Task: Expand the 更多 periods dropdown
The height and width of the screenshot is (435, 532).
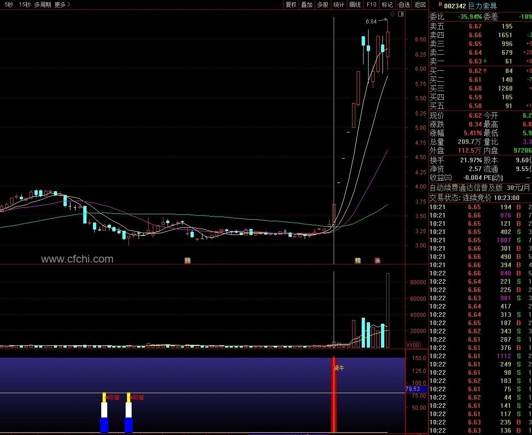Action: pos(62,5)
